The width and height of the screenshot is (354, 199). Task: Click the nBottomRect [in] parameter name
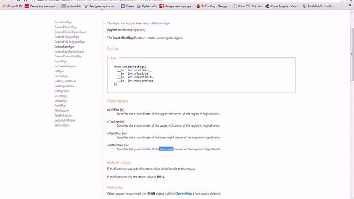pyautogui.click(x=118, y=145)
